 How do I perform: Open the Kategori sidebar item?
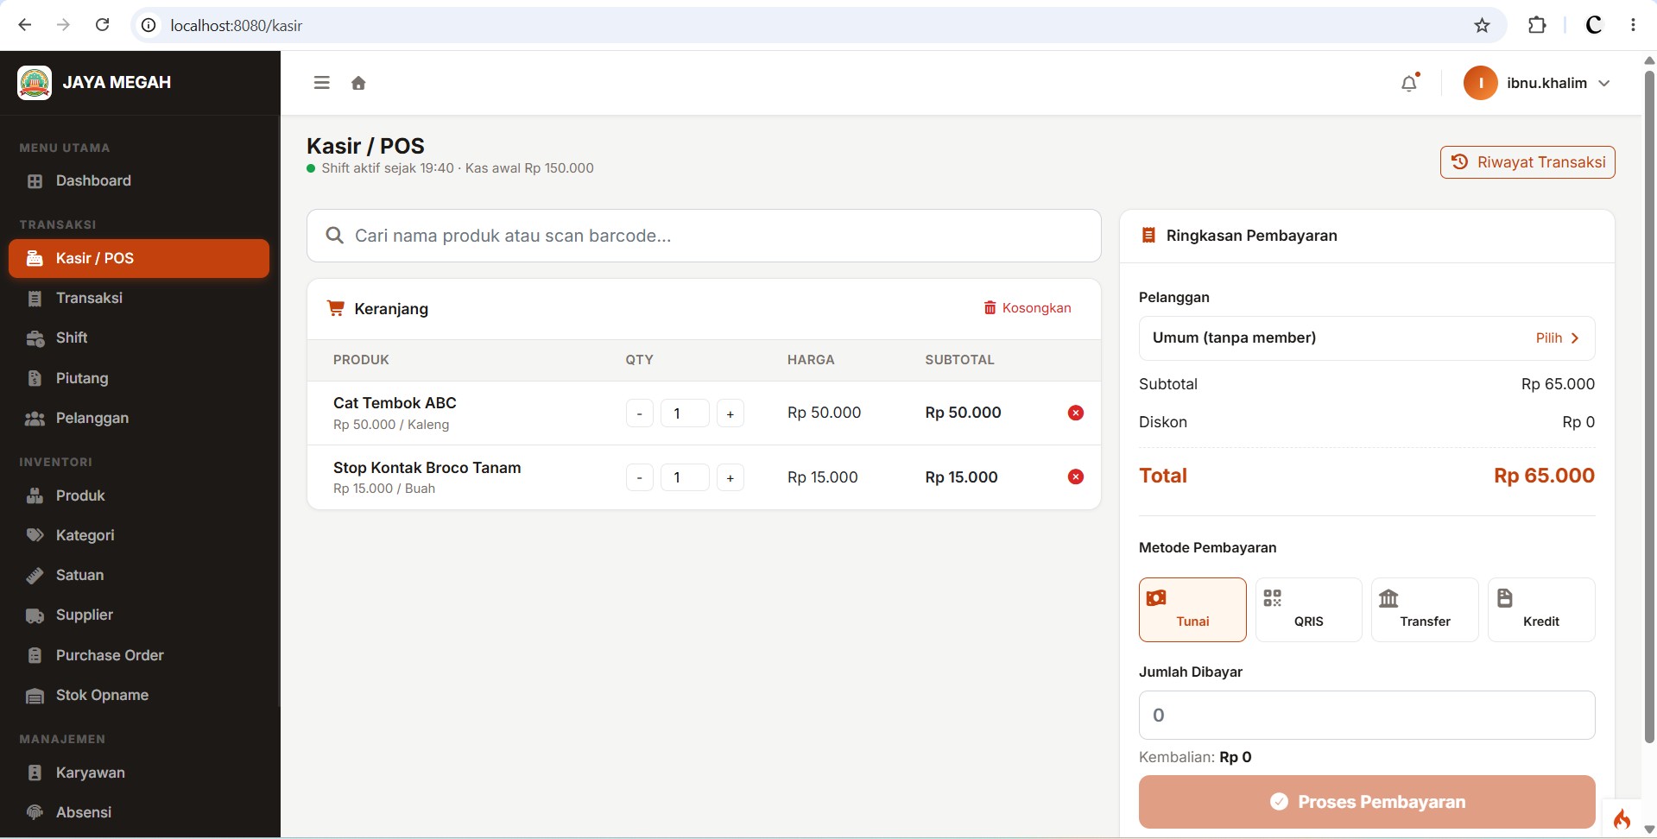pyautogui.click(x=139, y=535)
